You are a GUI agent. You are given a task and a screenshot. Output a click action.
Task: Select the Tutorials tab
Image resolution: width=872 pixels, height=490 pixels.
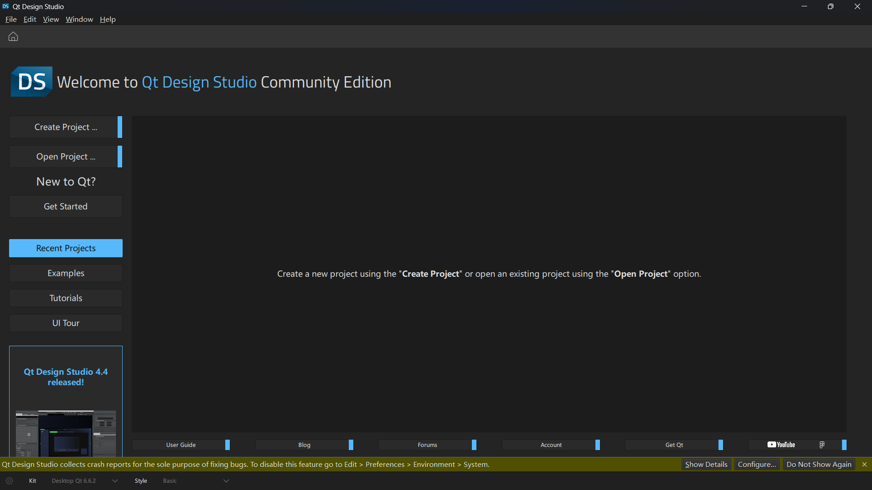tap(66, 298)
